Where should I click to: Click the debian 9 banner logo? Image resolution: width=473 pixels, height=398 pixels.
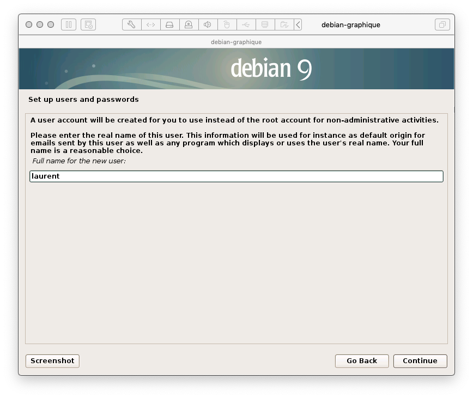click(x=271, y=69)
